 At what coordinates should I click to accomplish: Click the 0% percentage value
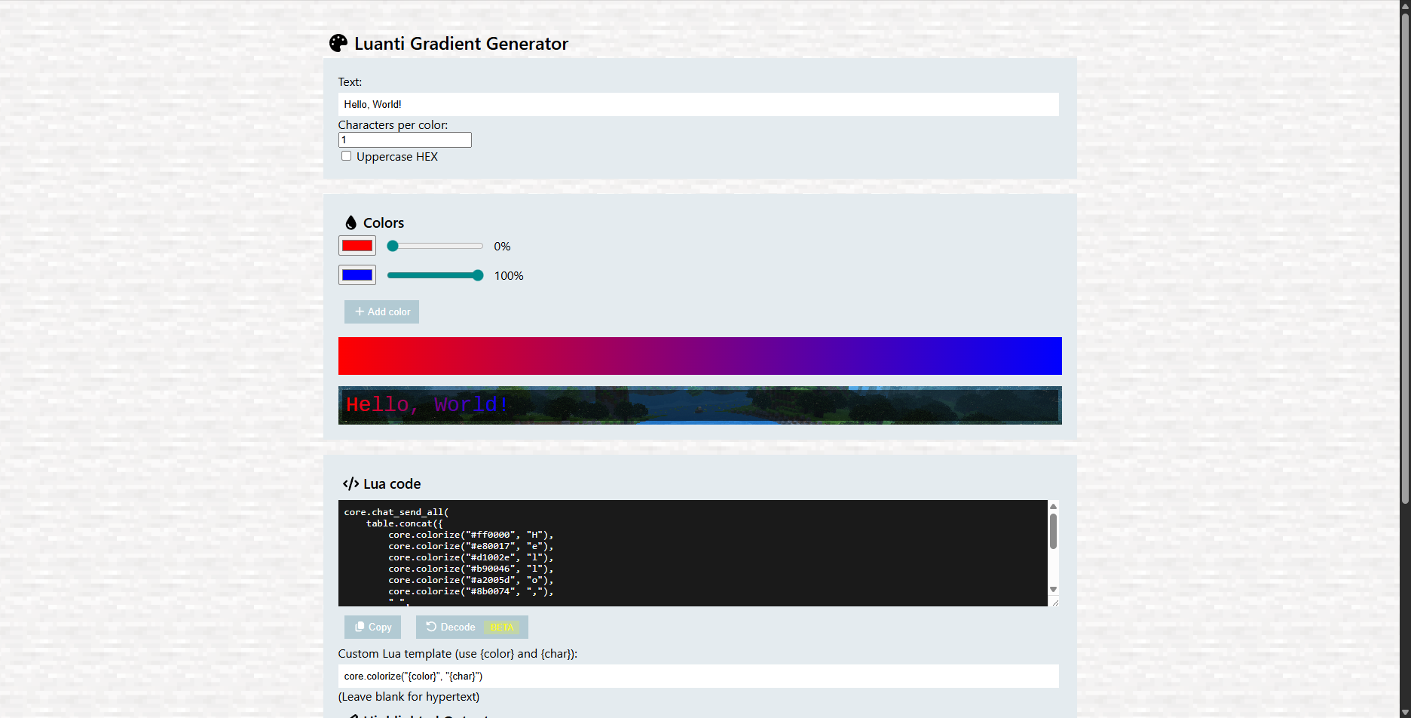tap(502, 247)
